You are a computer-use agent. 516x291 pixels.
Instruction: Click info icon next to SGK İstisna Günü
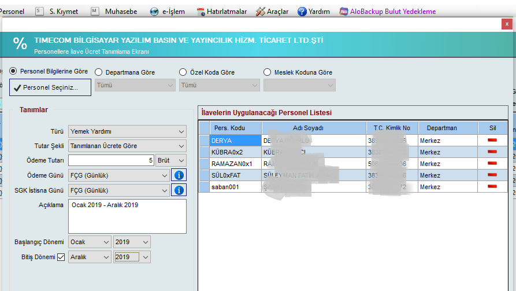click(x=179, y=190)
